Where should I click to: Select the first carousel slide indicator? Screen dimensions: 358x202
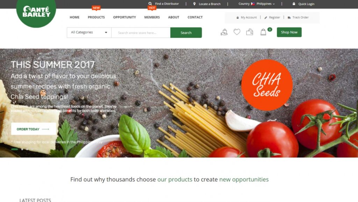[15, 149]
